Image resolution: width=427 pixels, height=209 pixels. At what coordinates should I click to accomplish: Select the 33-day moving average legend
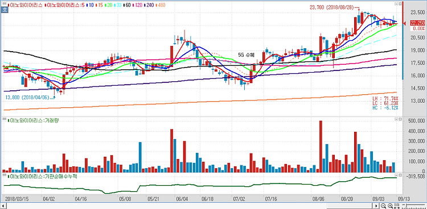tap(118, 5)
